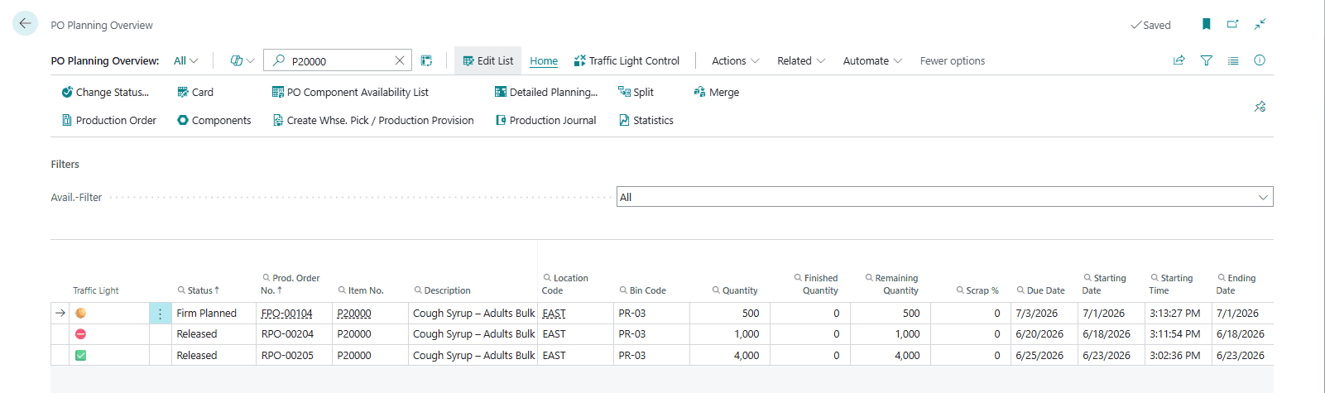Image resolution: width=1325 pixels, height=393 pixels.
Task: Open the Card action
Action: click(x=195, y=92)
